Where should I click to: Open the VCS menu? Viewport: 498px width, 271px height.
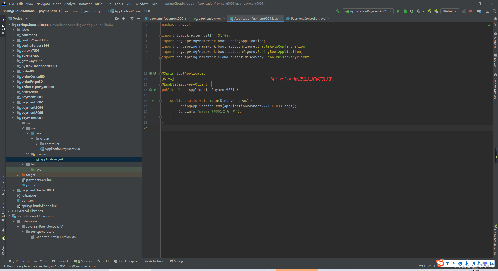129,4
